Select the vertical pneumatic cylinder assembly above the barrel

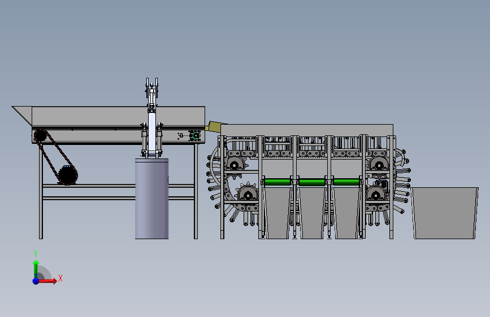[152, 118]
